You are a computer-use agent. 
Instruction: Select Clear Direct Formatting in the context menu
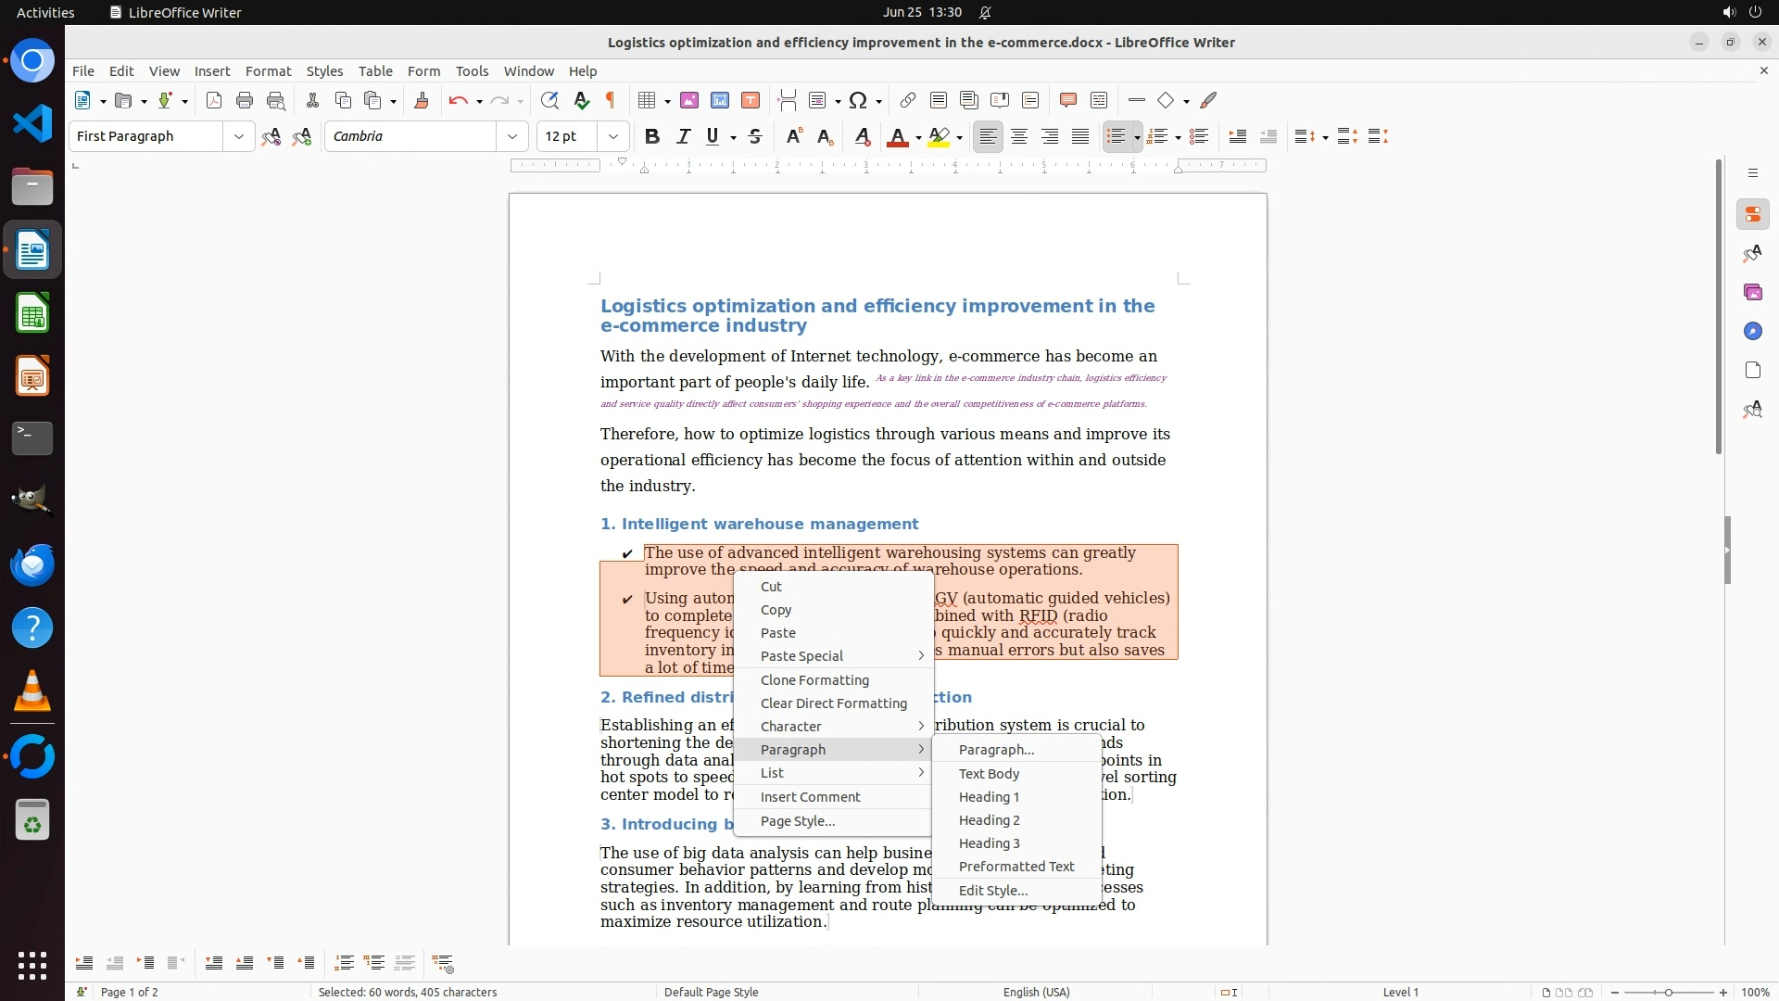point(833,703)
